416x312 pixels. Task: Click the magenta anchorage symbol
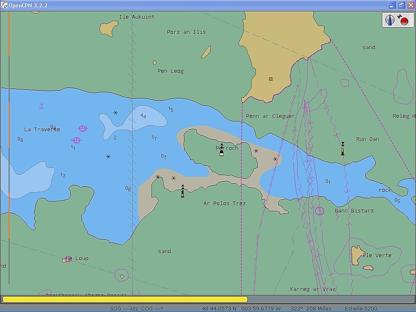41,106
